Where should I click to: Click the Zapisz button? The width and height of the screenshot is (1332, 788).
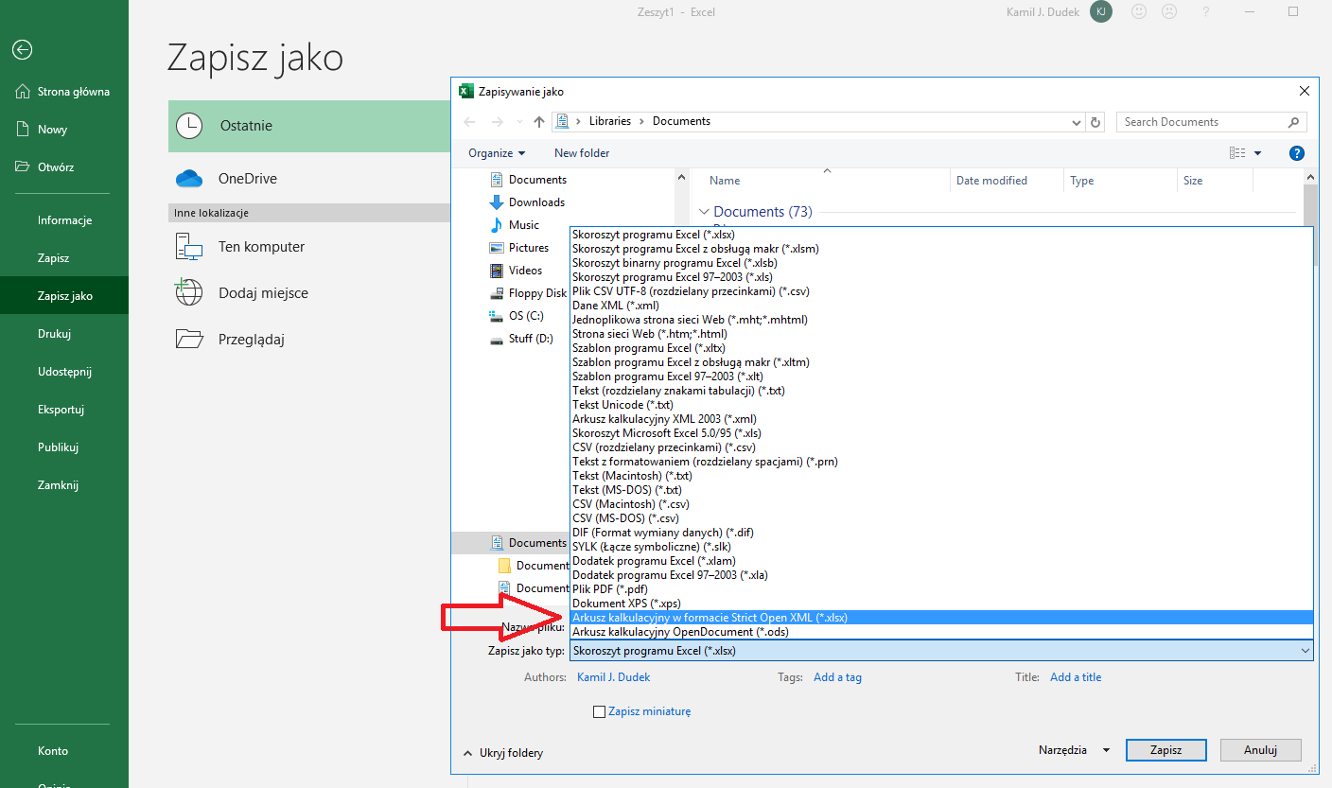[x=1165, y=749]
